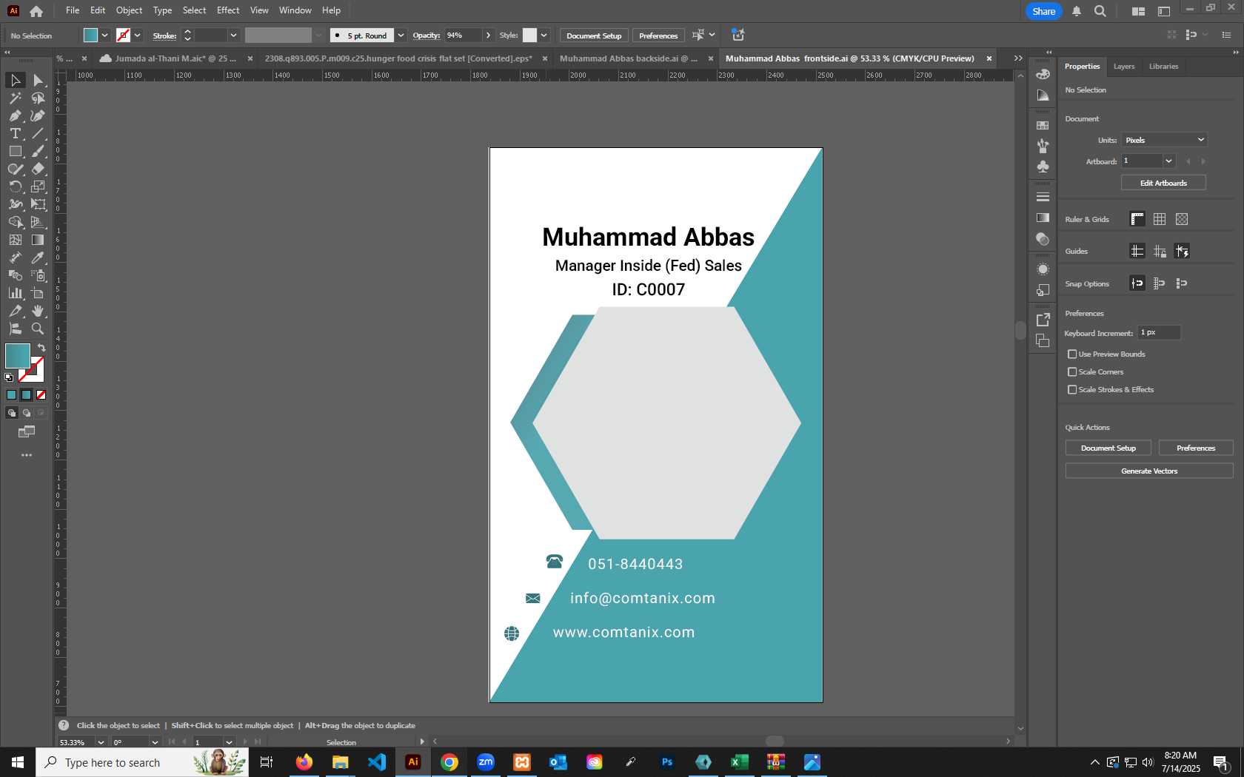Open the fill color dropdown arrow

pos(105,36)
